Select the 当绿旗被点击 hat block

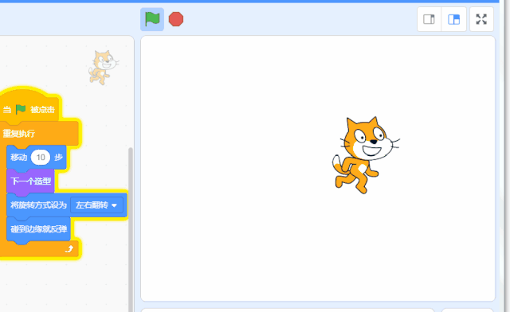29,107
